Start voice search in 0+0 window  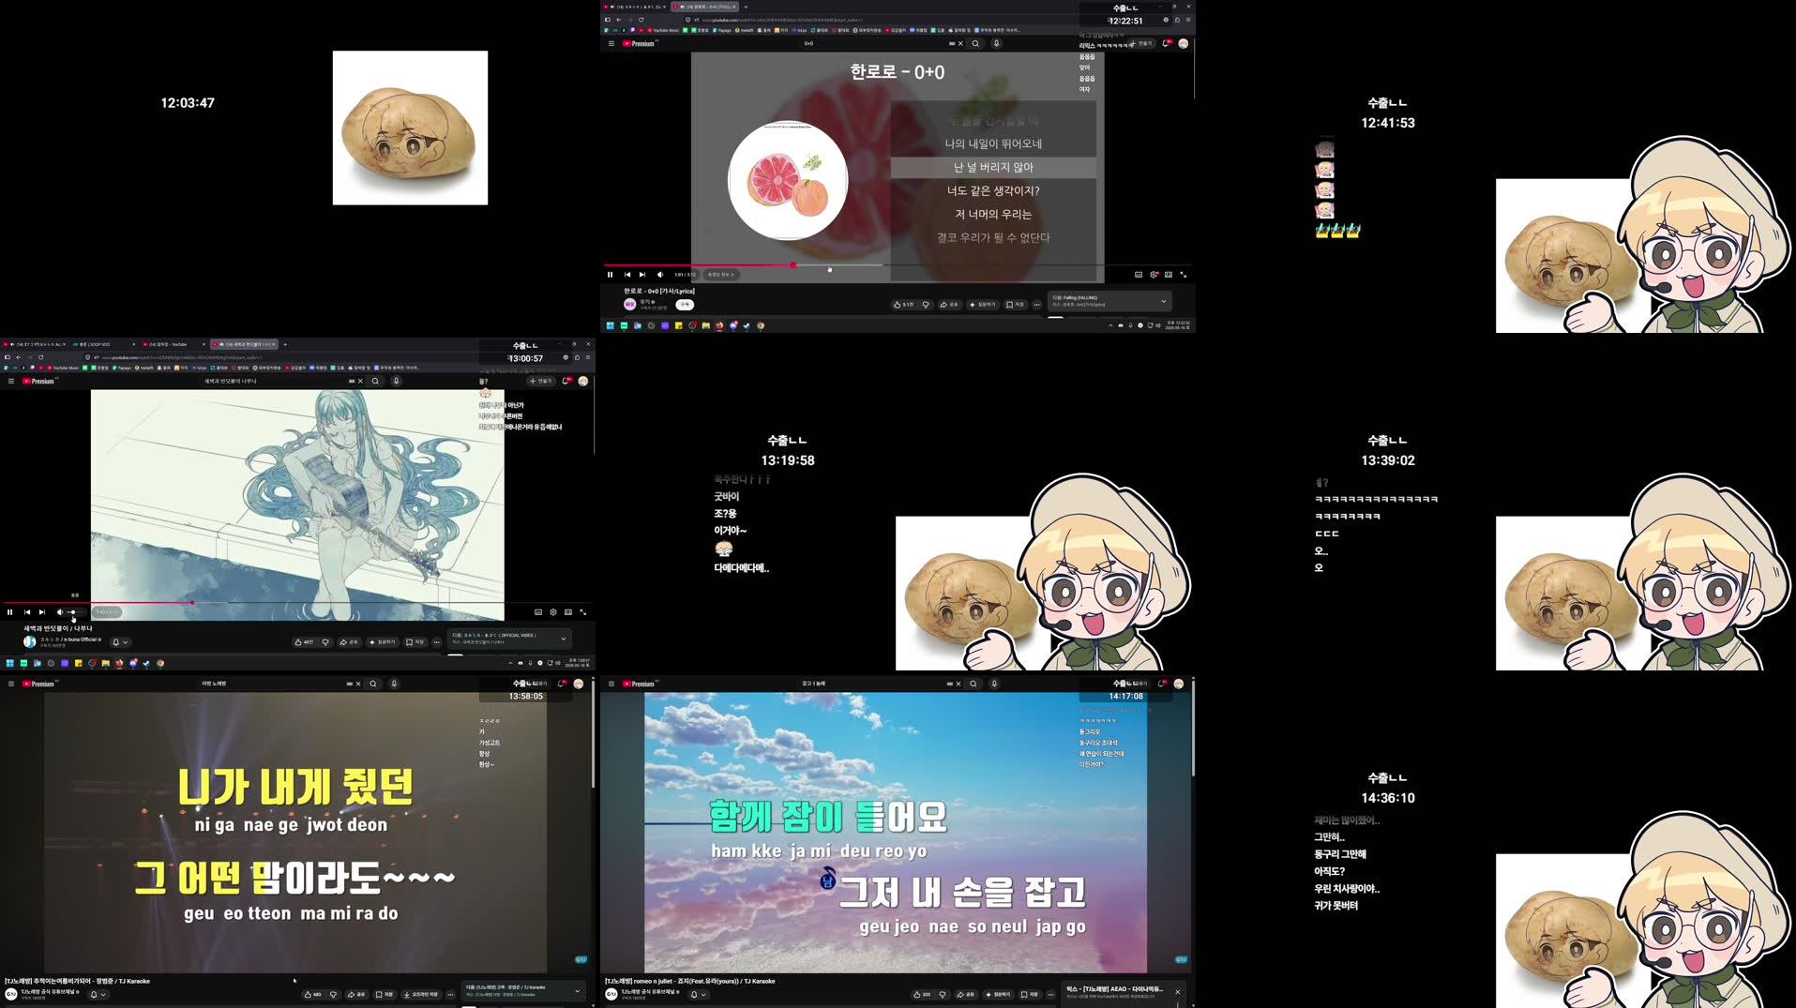(996, 43)
